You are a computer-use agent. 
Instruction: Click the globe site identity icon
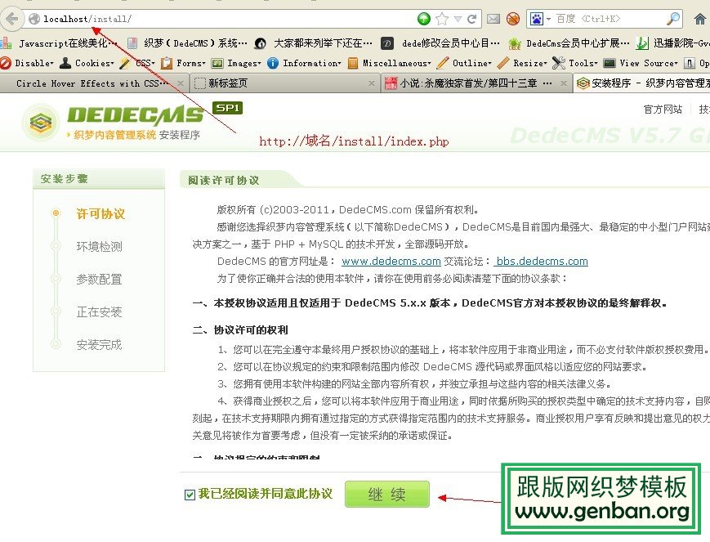point(34,19)
